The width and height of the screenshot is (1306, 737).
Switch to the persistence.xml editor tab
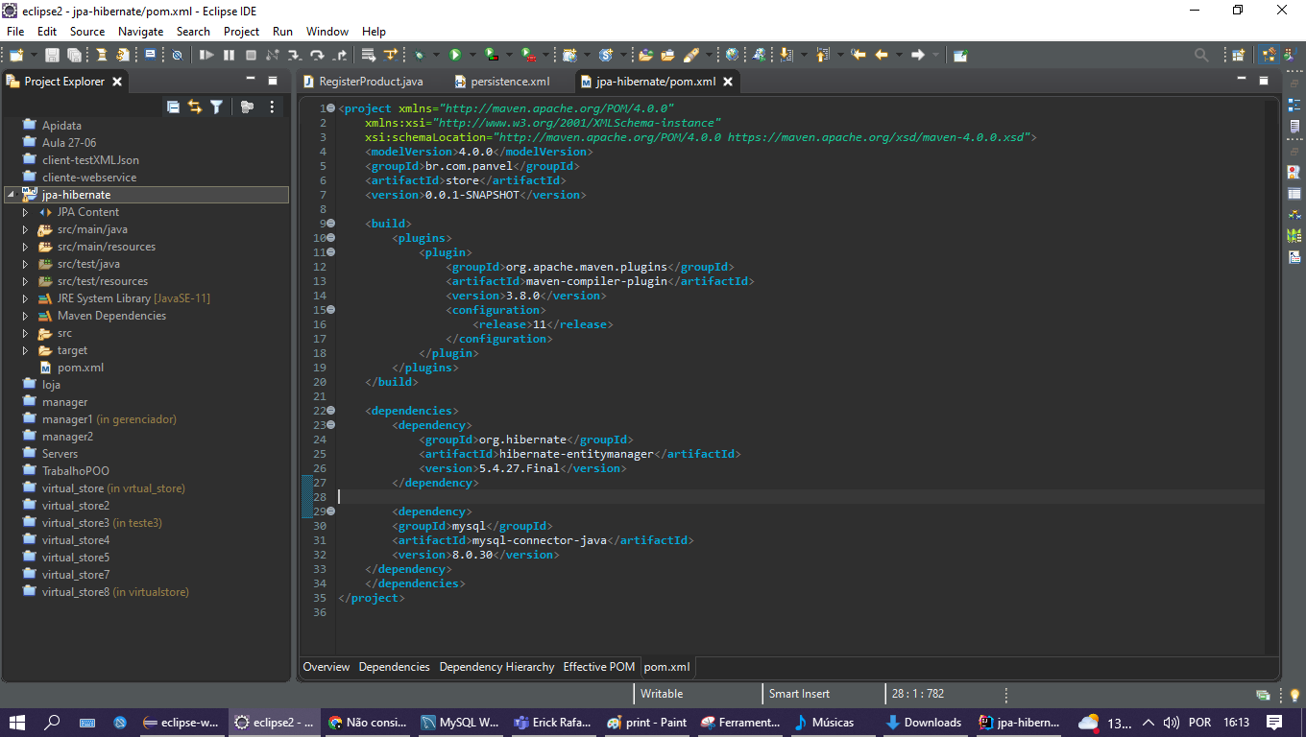point(503,82)
